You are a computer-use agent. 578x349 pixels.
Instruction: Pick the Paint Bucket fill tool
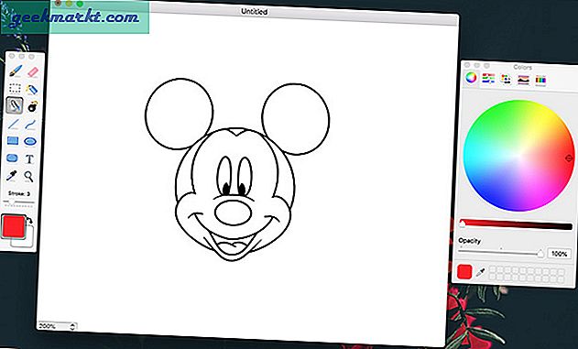[32, 89]
